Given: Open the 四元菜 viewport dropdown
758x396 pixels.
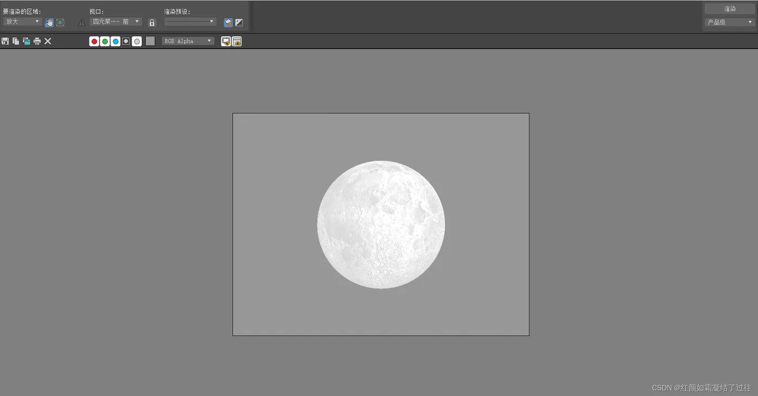Looking at the screenshot, I should (116, 22).
